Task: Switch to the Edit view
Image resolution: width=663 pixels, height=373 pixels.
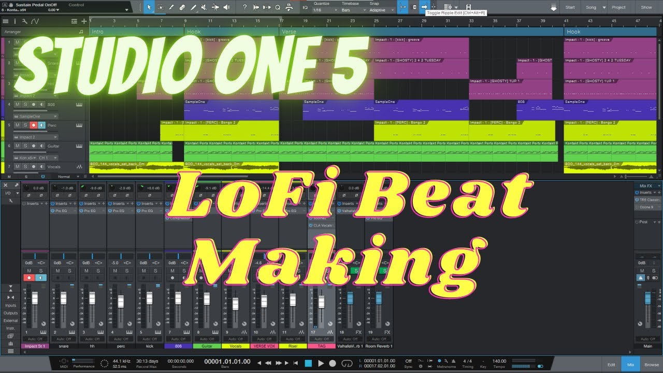Action: 611,365
